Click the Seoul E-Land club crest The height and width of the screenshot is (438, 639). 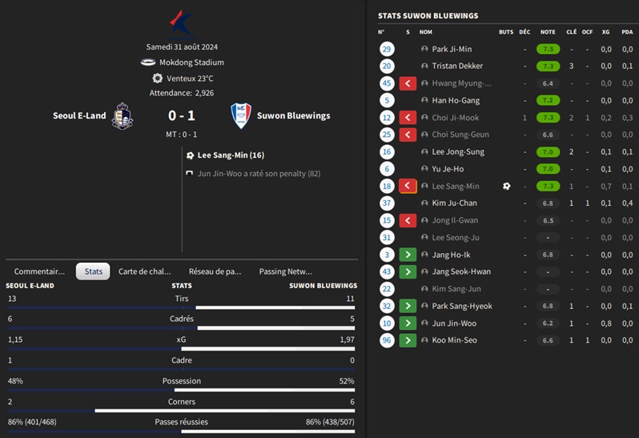[123, 115]
